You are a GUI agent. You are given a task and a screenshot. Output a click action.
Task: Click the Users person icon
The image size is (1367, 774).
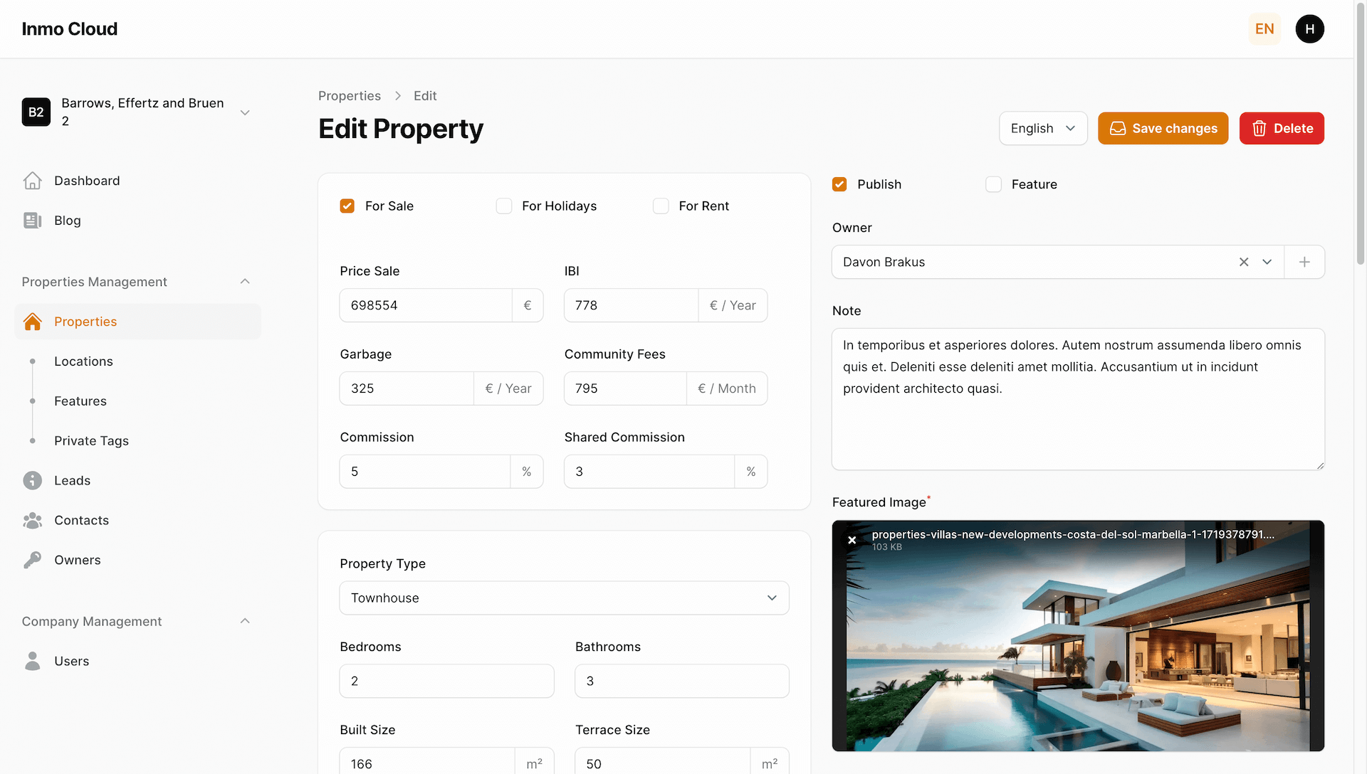pyautogui.click(x=32, y=662)
